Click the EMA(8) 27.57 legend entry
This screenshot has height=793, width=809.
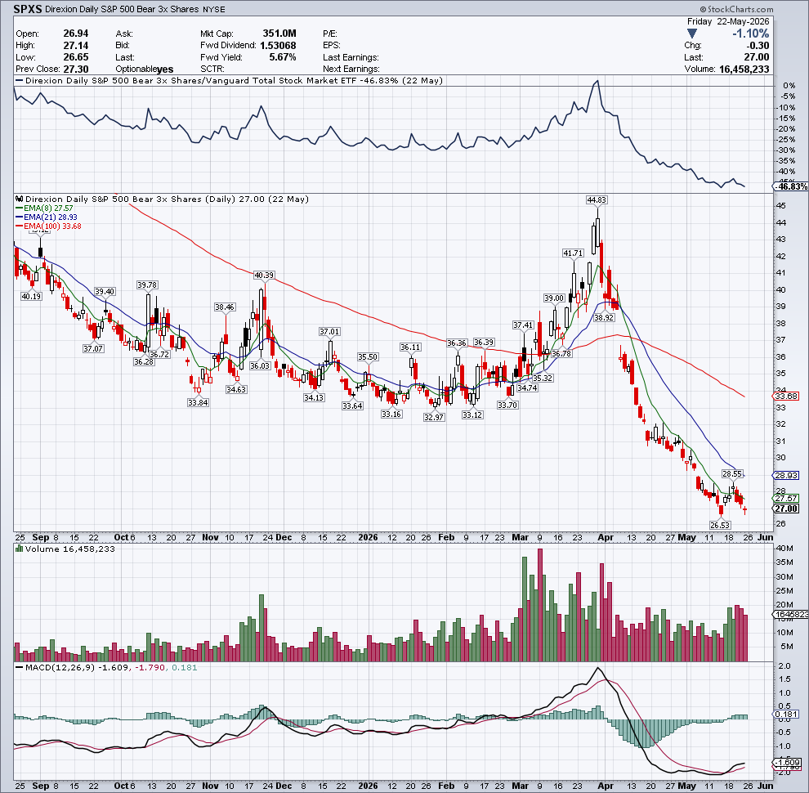(44, 208)
